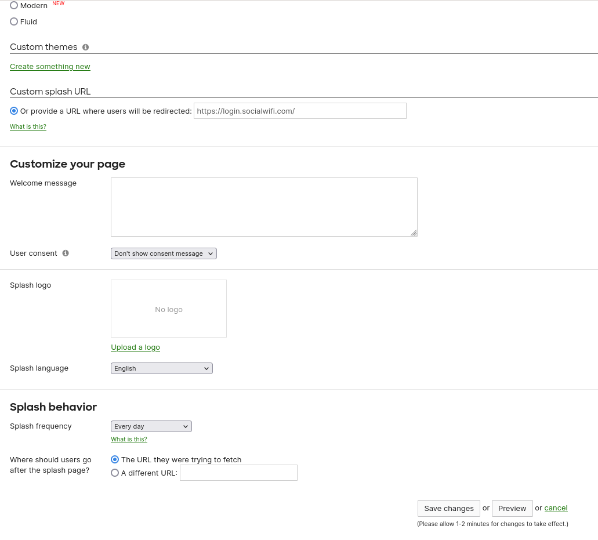Click the Preview button

(512, 508)
